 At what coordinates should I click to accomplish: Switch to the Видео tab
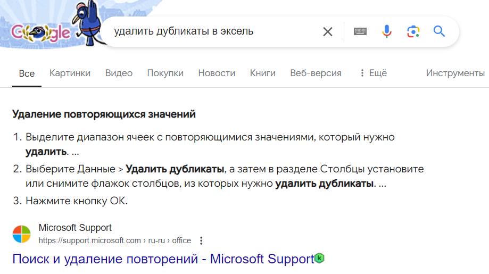pyautogui.click(x=119, y=73)
